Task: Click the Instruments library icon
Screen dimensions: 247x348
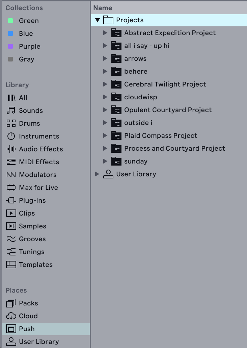Action: (x=9, y=136)
